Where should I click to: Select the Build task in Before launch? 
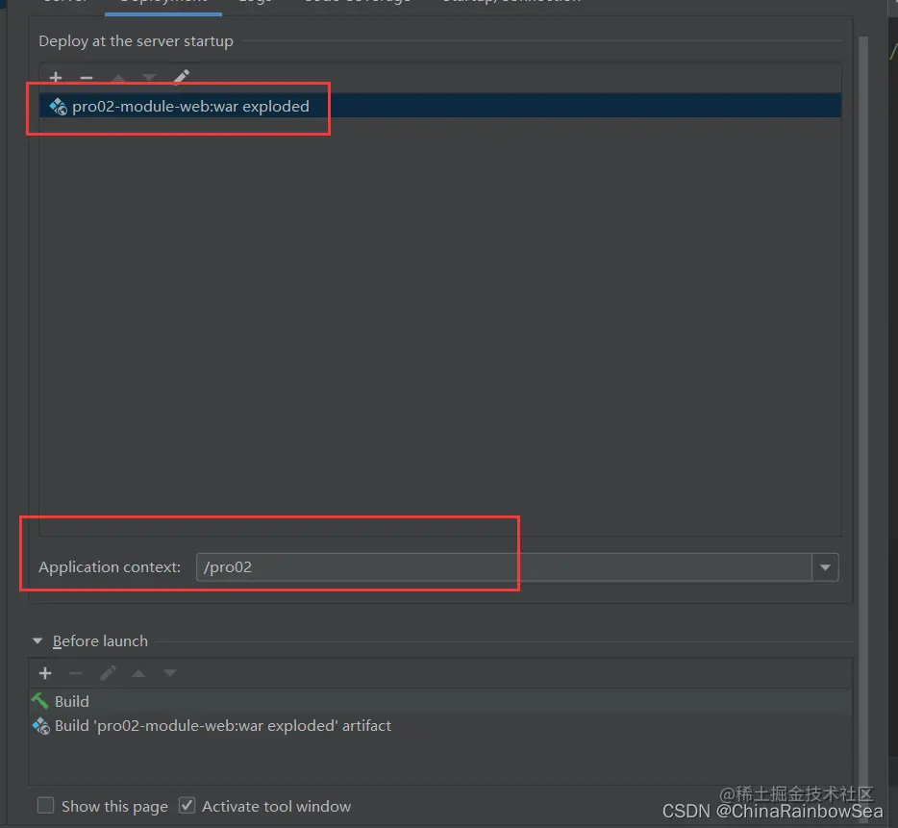pos(439,701)
